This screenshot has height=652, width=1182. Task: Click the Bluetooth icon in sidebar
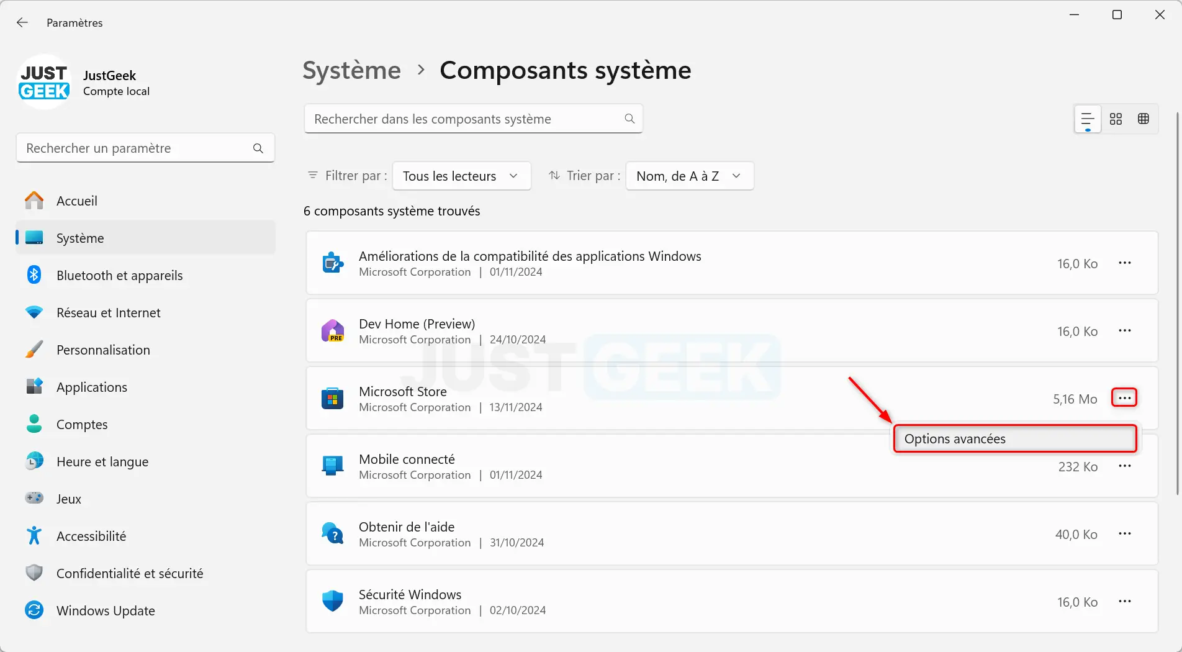[x=34, y=275]
